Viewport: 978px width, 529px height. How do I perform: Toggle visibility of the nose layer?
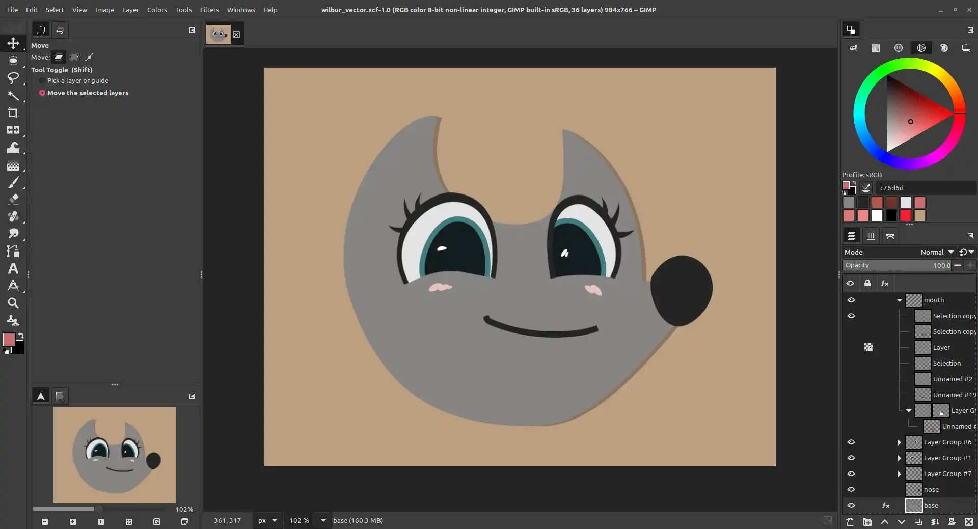point(852,489)
